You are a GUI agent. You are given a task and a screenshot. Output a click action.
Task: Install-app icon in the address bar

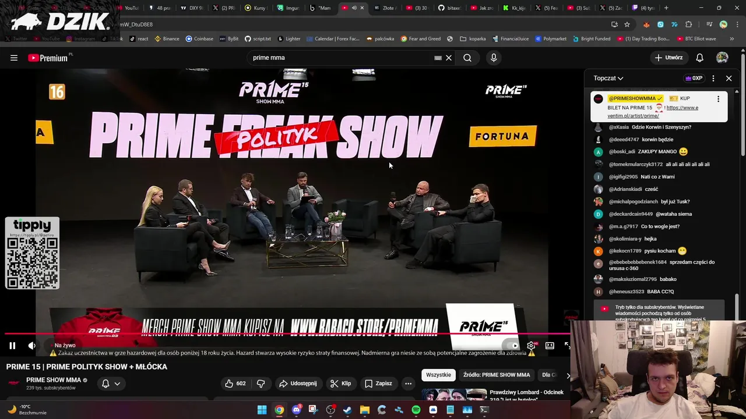614,24
